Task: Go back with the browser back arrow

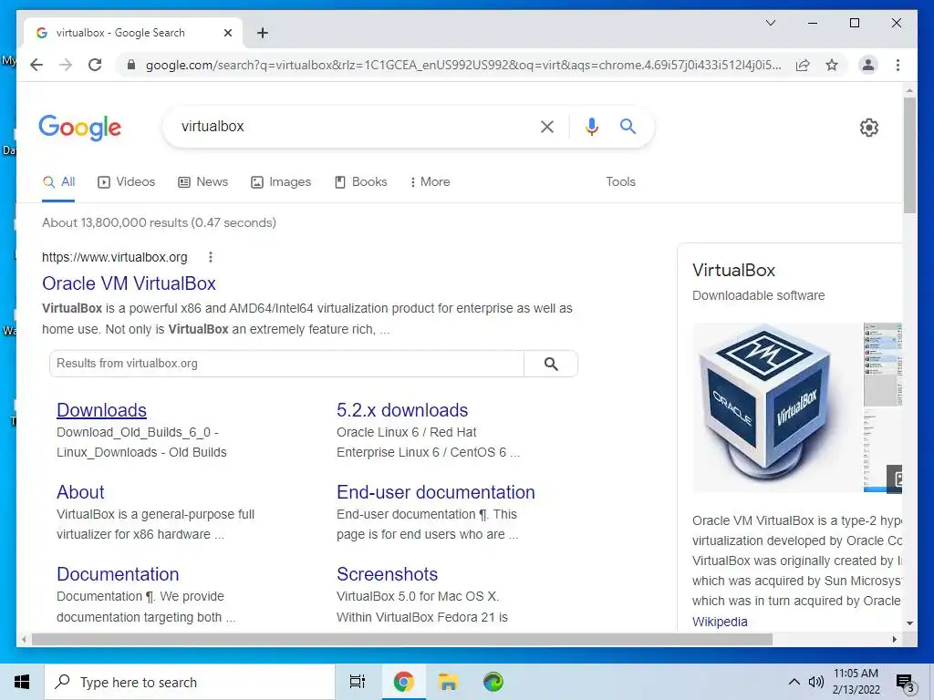Action: 36,65
